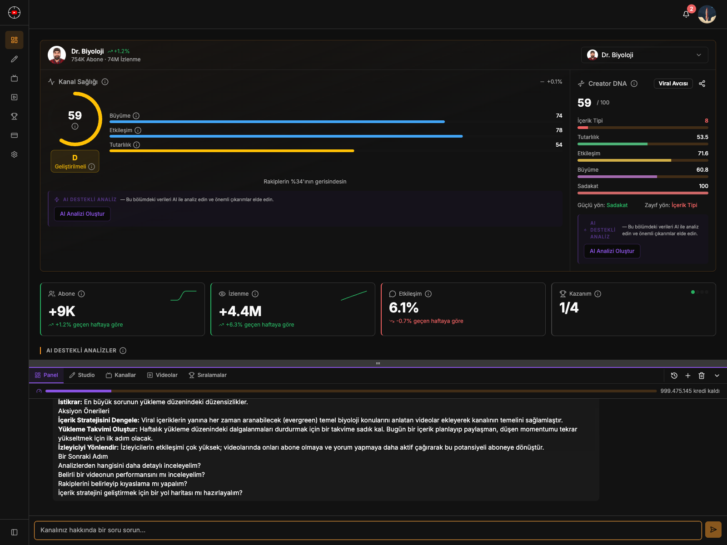Click the Dr. Biyoloji channel avatar
This screenshot has height=545, width=727.
57,55
